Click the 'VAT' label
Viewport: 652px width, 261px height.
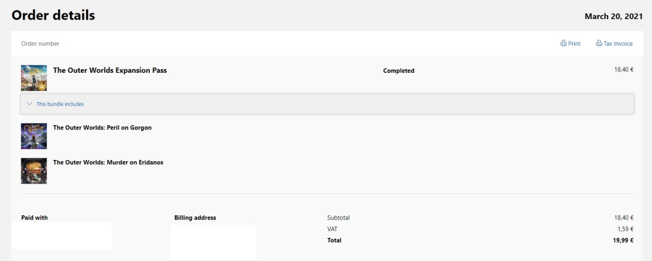click(333, 229)
